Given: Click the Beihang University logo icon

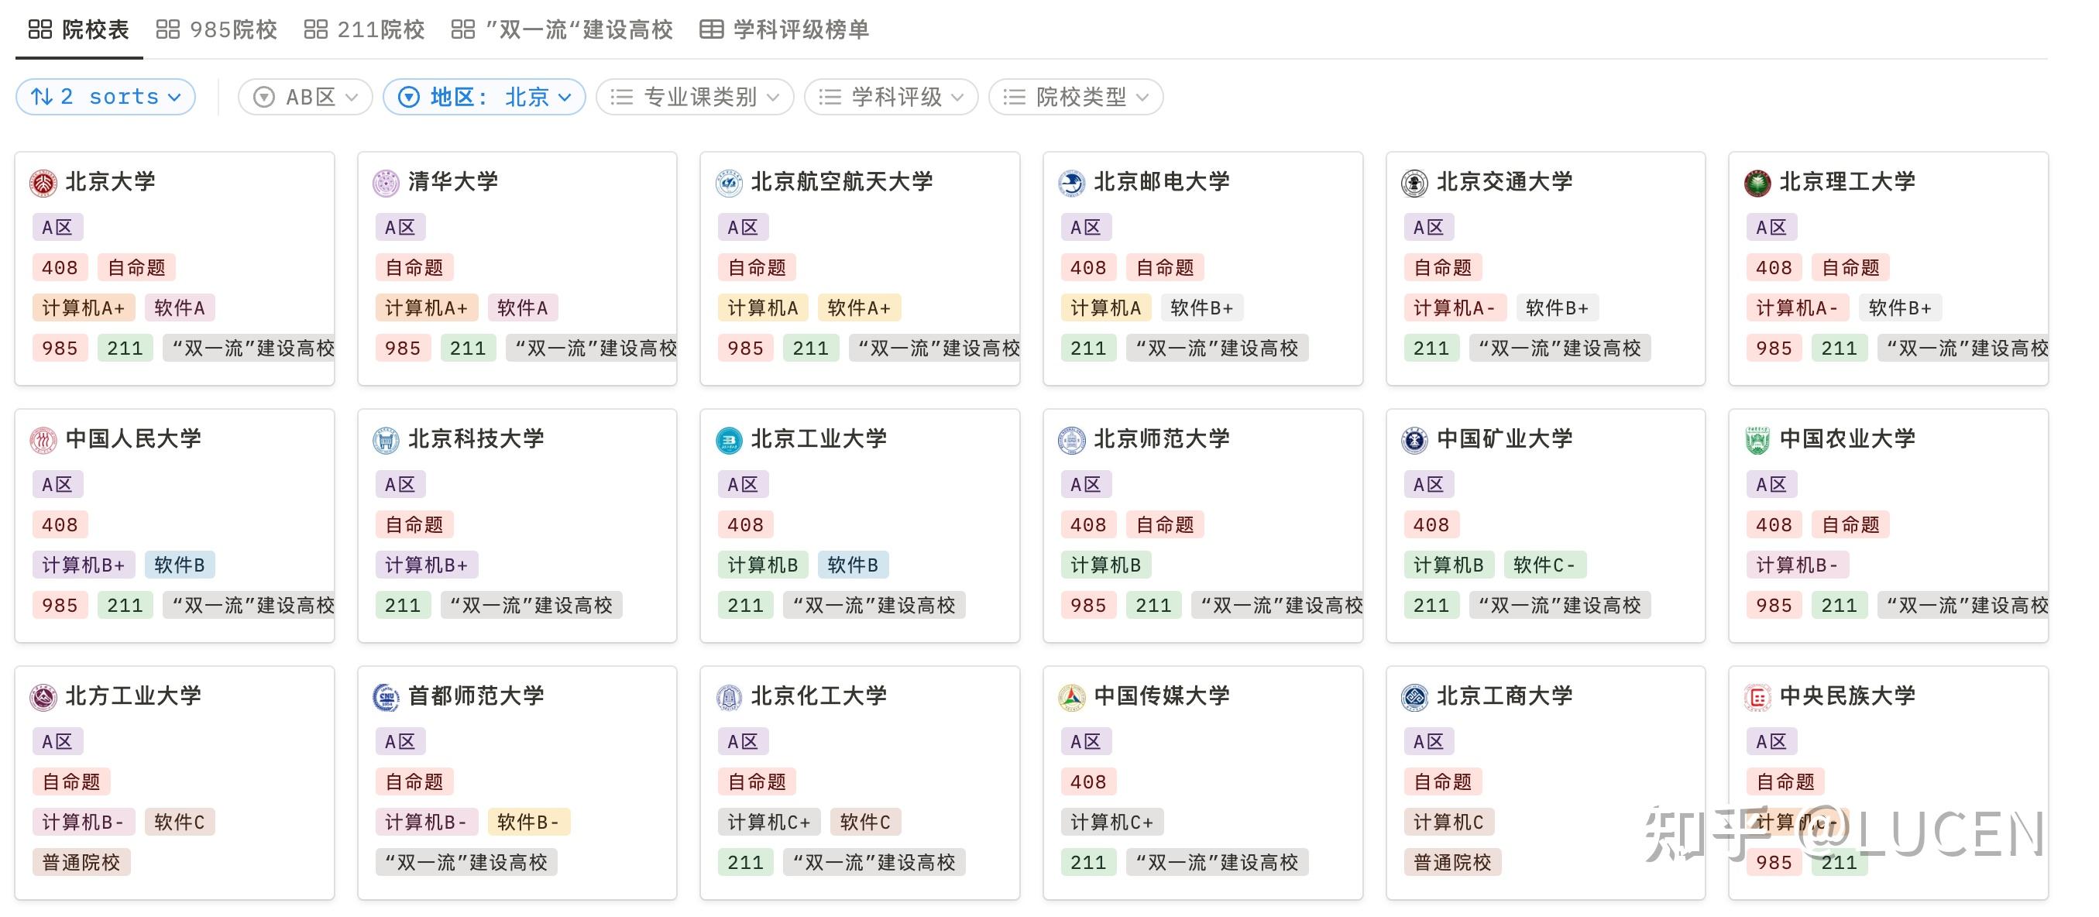Looking at the screenshot, I should point(729,183).
